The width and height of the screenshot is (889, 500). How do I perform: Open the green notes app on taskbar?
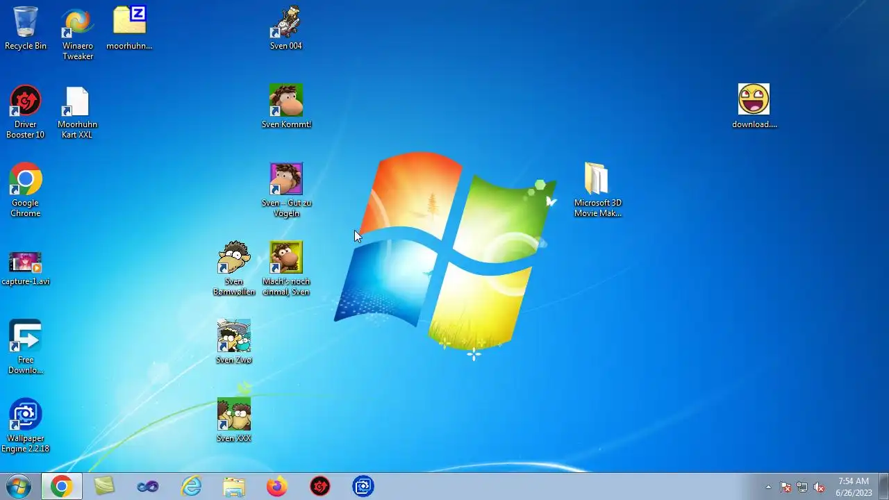coord(104,486)
